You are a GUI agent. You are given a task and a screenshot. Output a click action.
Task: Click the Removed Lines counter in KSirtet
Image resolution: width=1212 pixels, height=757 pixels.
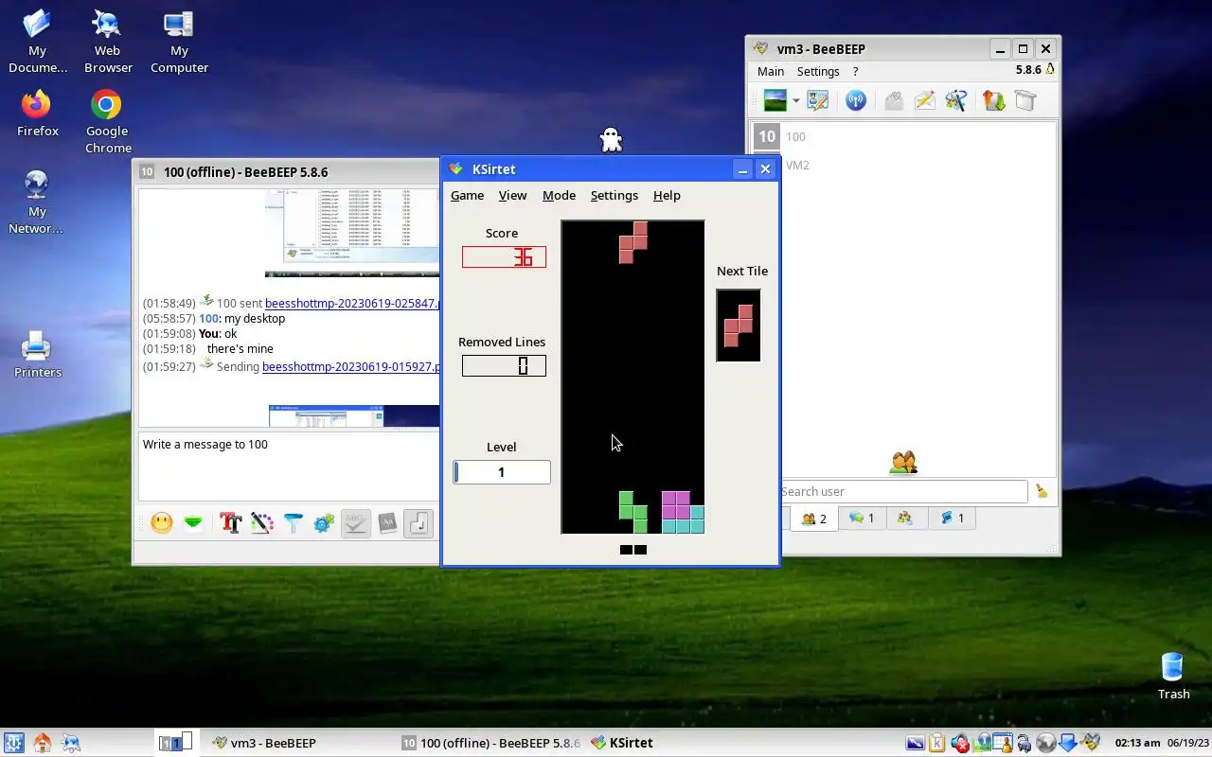coord(504,365)
